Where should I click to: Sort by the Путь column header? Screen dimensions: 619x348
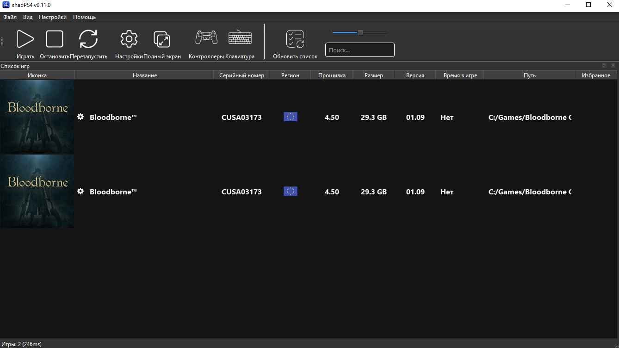click(x=530, y=75)
